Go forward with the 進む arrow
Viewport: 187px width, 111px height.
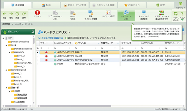[11, 14]
